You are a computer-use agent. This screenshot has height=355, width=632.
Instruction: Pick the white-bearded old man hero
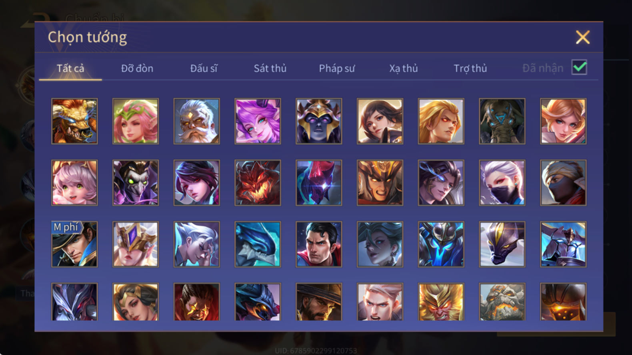pyautogui.click(x=196, y=121)
